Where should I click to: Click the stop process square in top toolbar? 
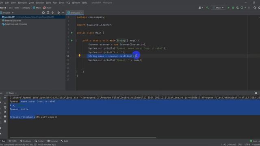[x=249, y=8]
